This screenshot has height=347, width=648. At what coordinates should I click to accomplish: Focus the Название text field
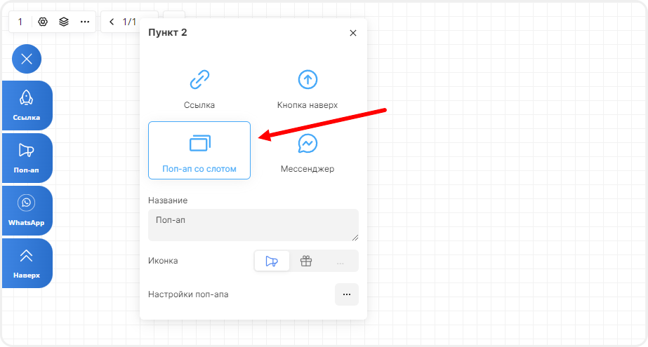click(x=253, y=225)
